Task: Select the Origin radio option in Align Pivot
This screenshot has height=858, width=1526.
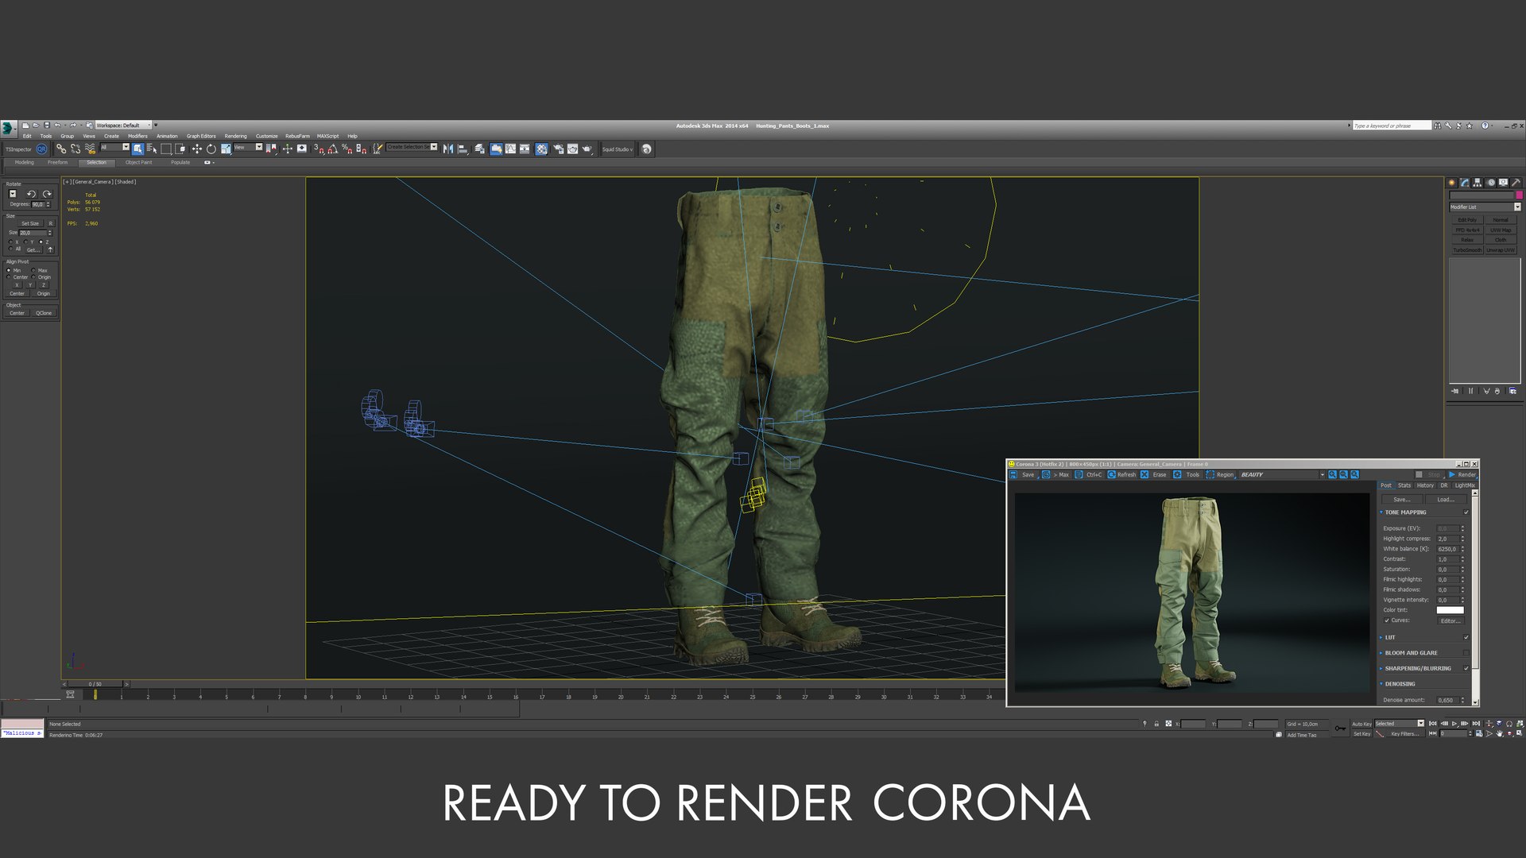Action: point(33,277)
